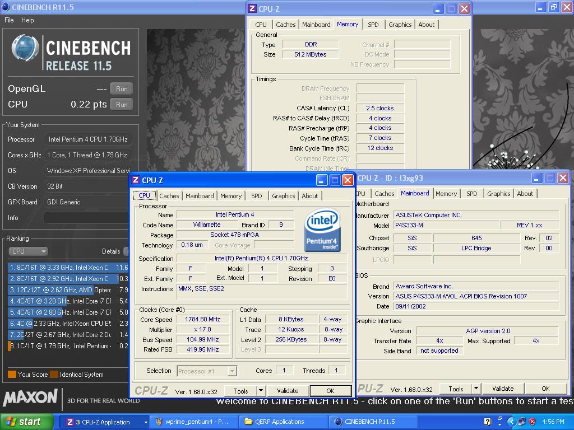
Task: Click Tools button in front CPU-Z window
Action: click(240, 391)
